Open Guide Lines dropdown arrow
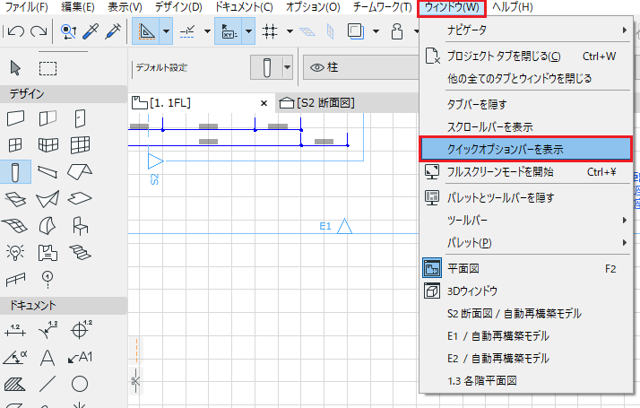This screenshot has height=408, width=640. pyautogui.click(x=166, y=31)
